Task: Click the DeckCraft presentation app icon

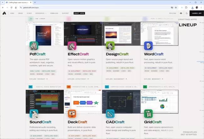Action: 72,114
